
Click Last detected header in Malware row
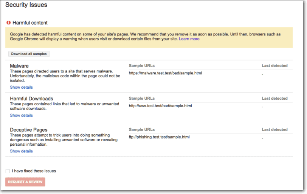pyautogui.click(x=274, y=66)
